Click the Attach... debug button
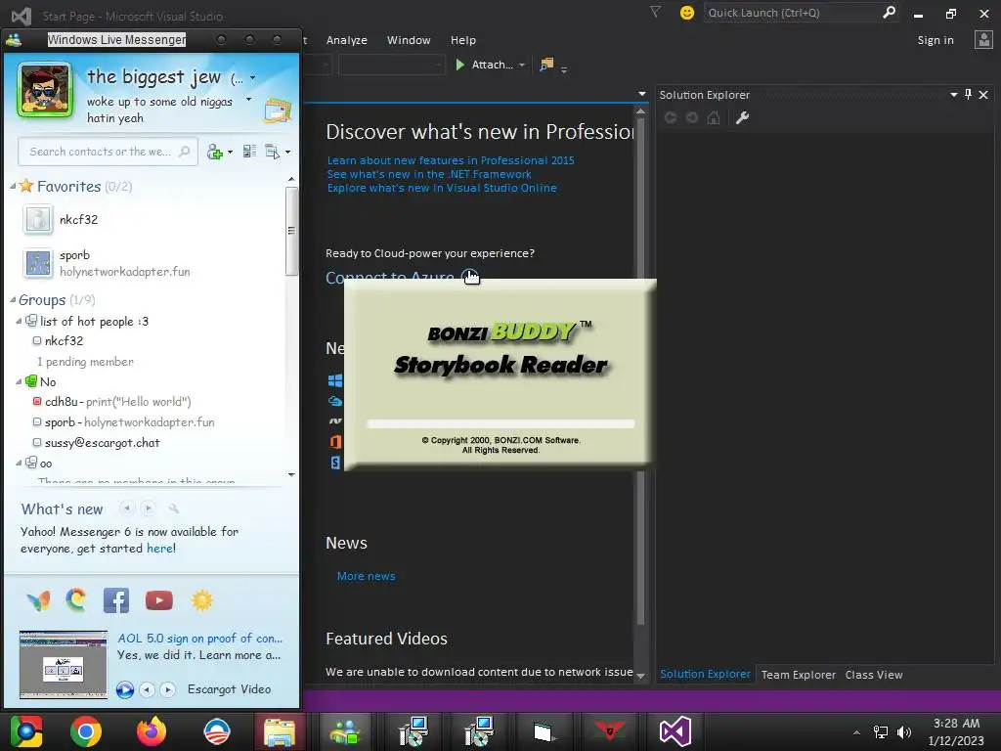 click(485, 65)
